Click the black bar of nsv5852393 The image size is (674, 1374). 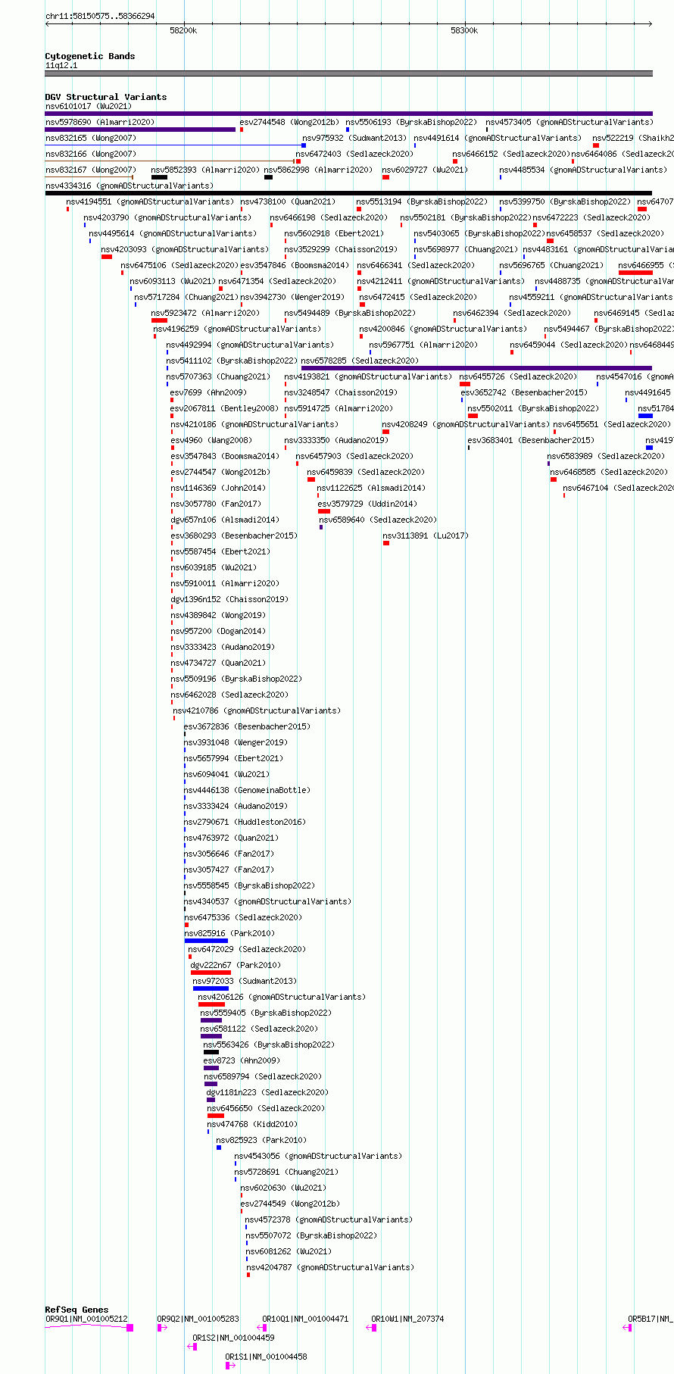160,177
